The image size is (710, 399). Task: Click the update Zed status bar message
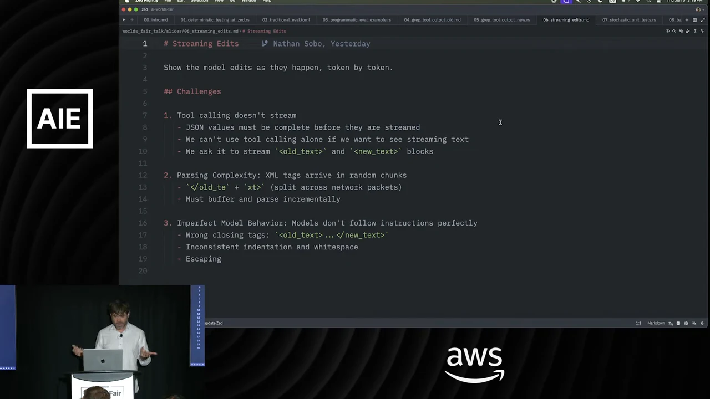[x=214, y=323]
